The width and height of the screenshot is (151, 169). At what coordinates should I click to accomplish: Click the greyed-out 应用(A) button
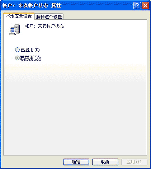(x=134, y=162)
